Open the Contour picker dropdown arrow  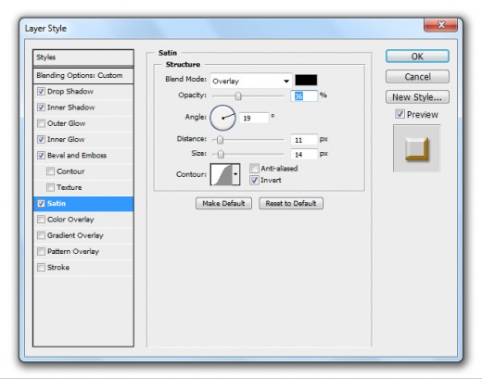235,174
